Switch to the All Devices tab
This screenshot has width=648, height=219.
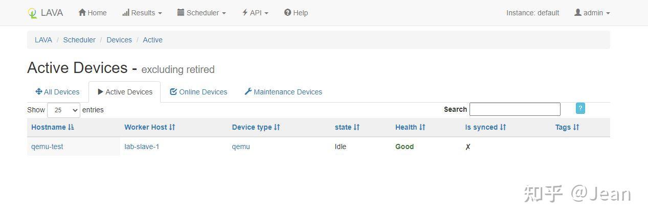coord(57,92)
